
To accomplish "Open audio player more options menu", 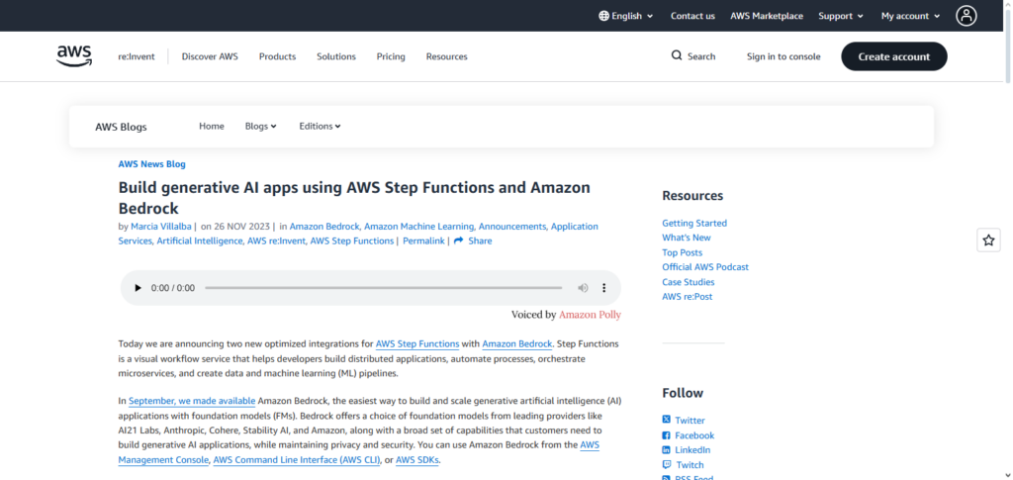I will click(604, 288).
